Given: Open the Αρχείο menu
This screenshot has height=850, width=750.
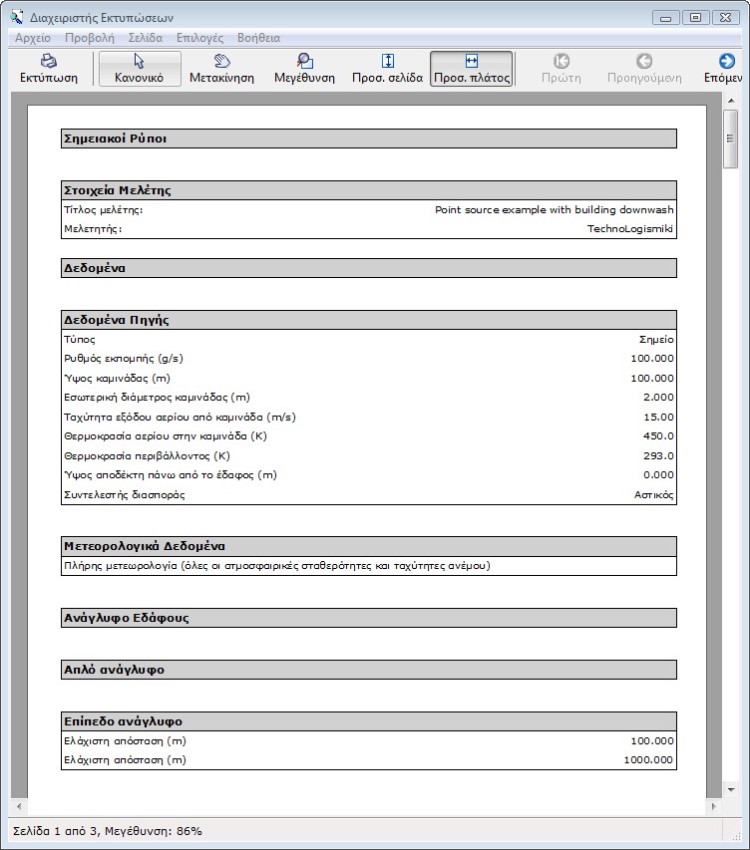Looking at the screenshot, I should click(33, 38).
